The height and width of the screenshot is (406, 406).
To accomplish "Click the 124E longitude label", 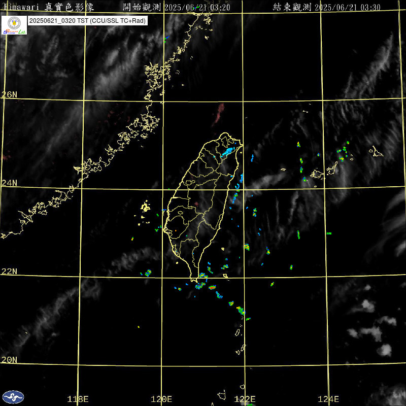I will (328, 399).
